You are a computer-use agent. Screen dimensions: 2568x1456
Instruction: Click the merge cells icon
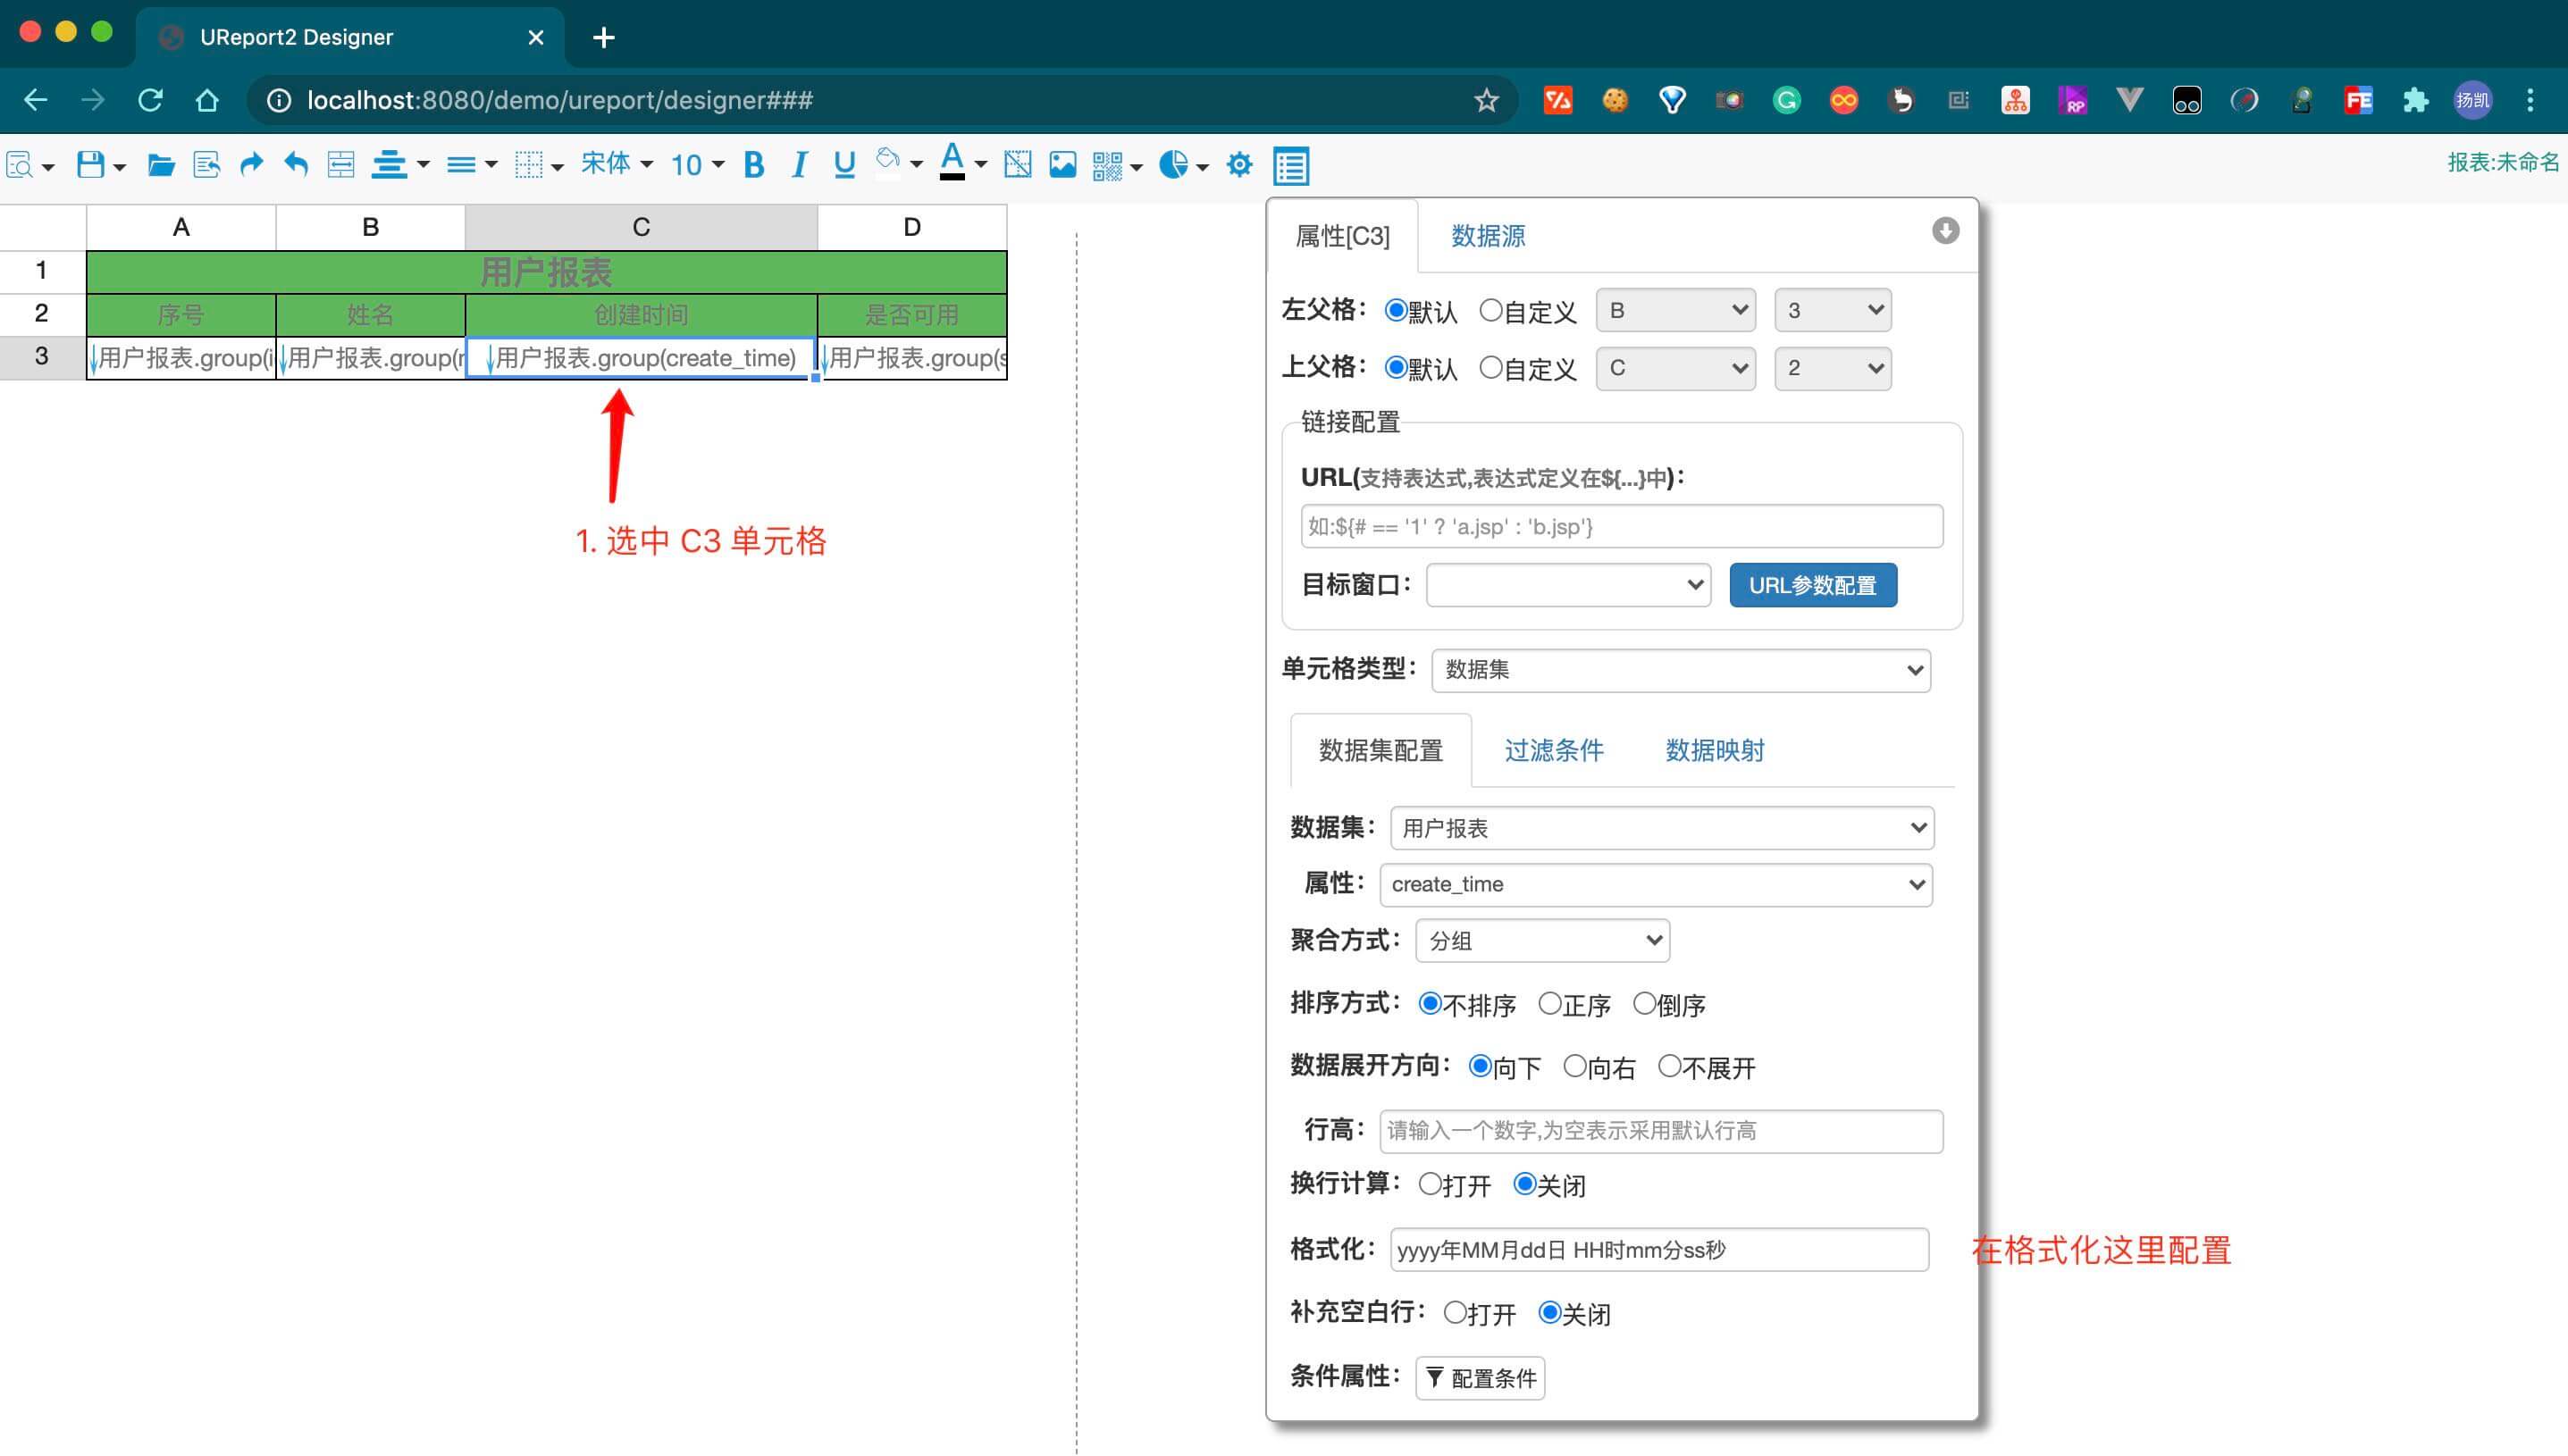(341, 164)
